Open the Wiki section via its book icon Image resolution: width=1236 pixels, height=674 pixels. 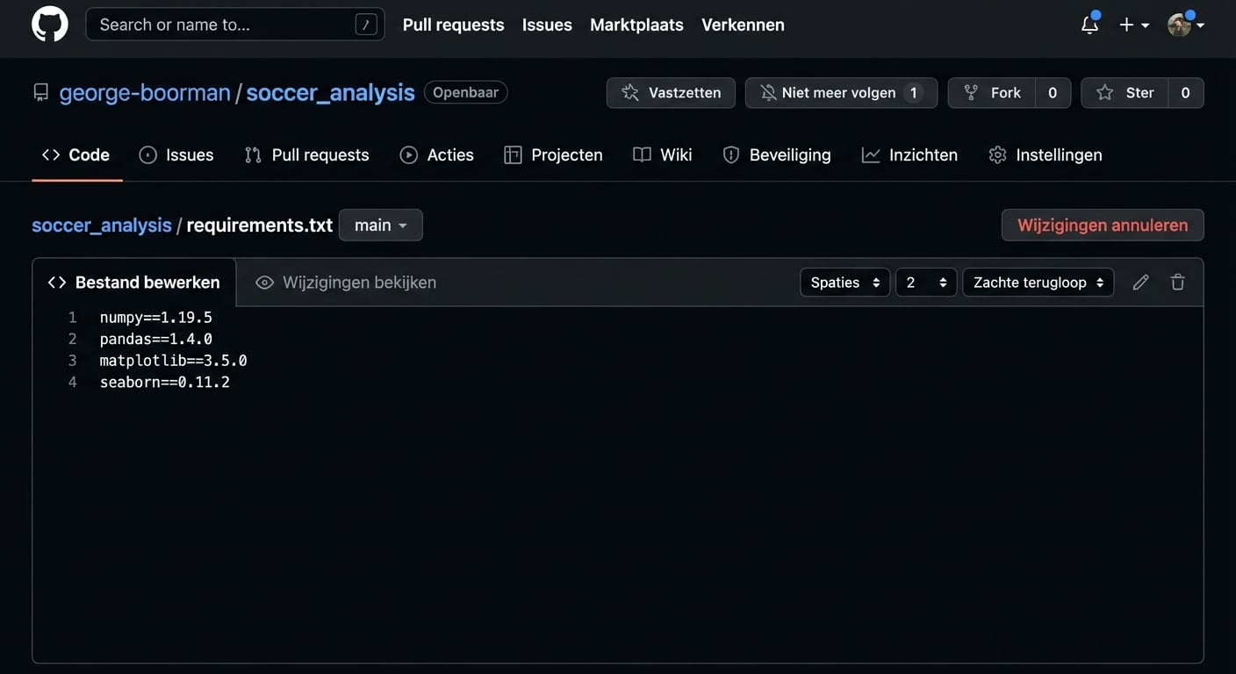point(640,154)
